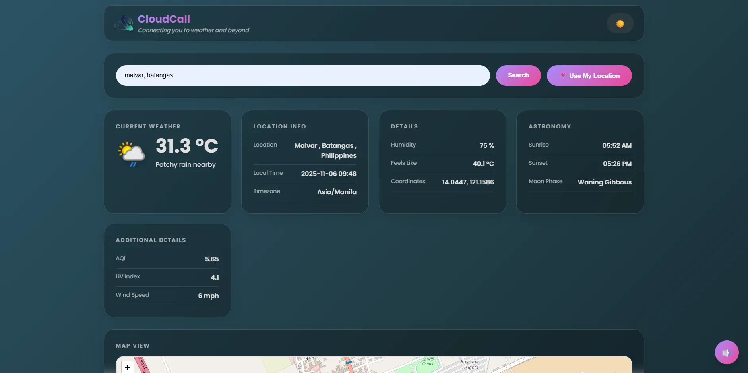Click the coordinates value 14.0447, 121.1586

(468, 182)
